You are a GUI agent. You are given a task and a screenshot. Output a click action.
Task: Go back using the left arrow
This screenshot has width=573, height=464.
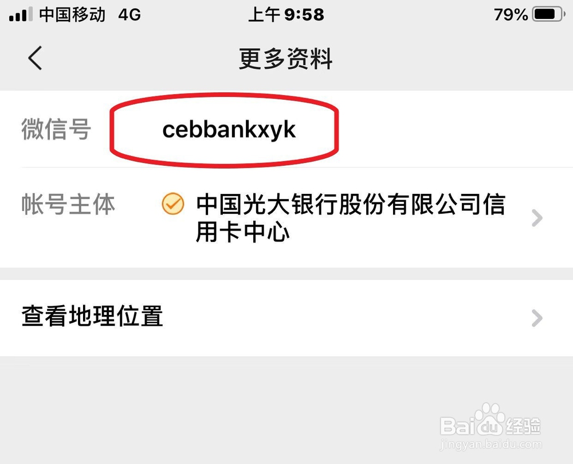point(35,58)
